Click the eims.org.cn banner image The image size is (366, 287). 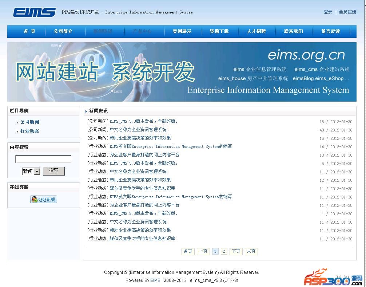click(182, 72)
